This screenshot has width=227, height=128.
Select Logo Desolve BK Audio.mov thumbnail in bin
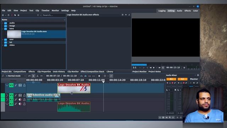click(14, 34)
